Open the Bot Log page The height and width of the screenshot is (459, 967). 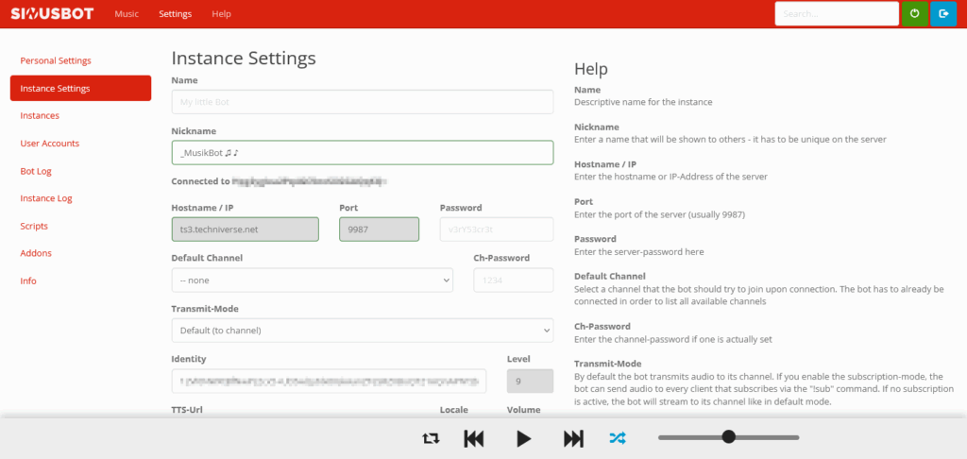[x=36, y=171]
